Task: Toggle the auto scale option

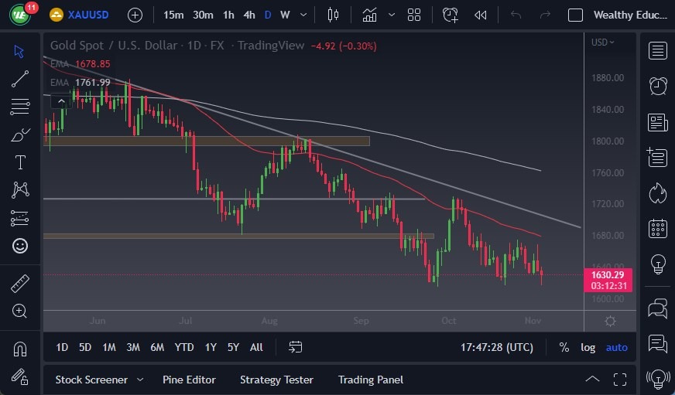Action: click(x=617, y=347)
